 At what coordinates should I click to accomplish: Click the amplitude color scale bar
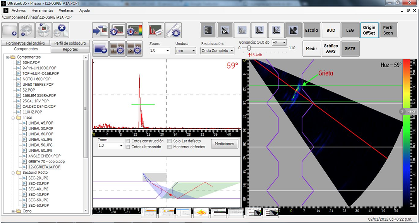pos(406,133)
